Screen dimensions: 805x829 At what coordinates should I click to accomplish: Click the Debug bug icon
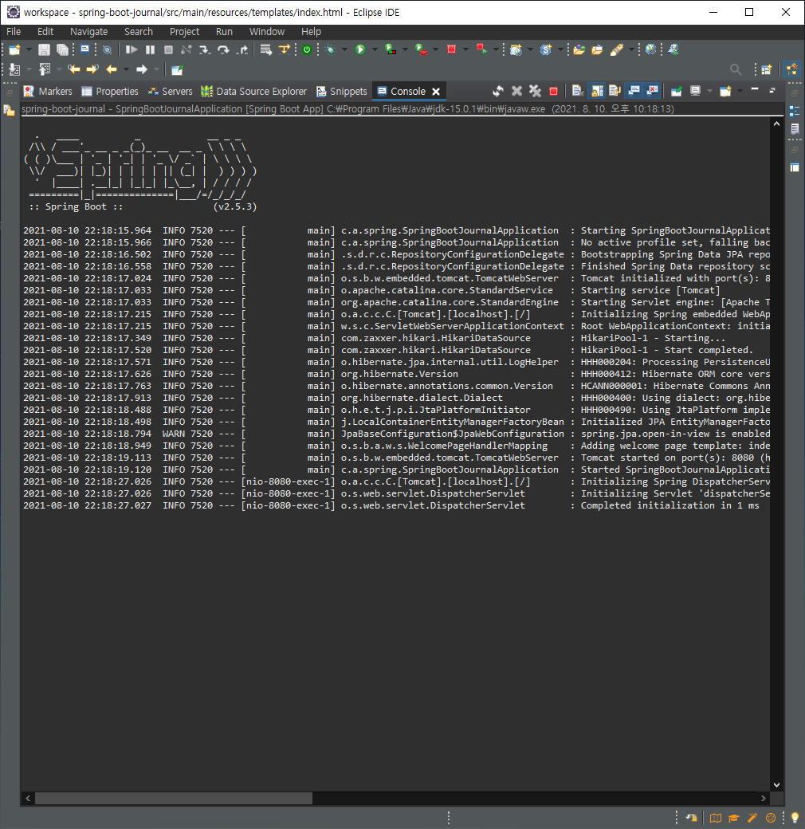click(x=331, y=49)
